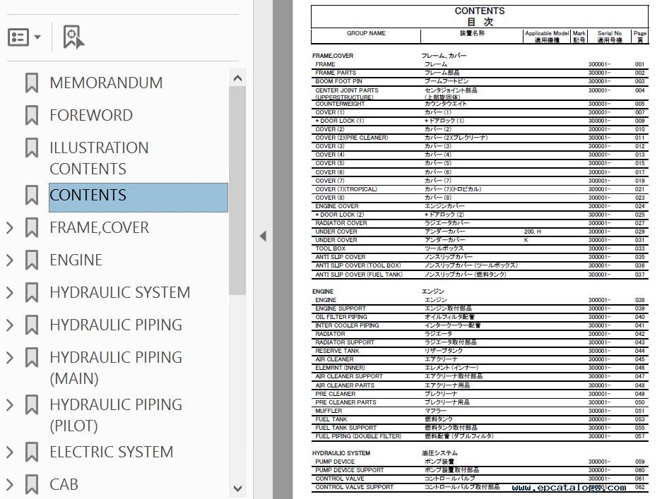Click the FRAME,COVER bookmark icon
The width and height of the screenshot is (662, 499).
32,227
